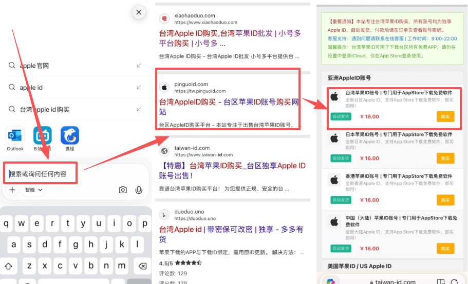The height and width of the screenshot is (284, 468).
Task: Tap the magnifier icon next to 'apple 官网'
Action: coord(12,65)
